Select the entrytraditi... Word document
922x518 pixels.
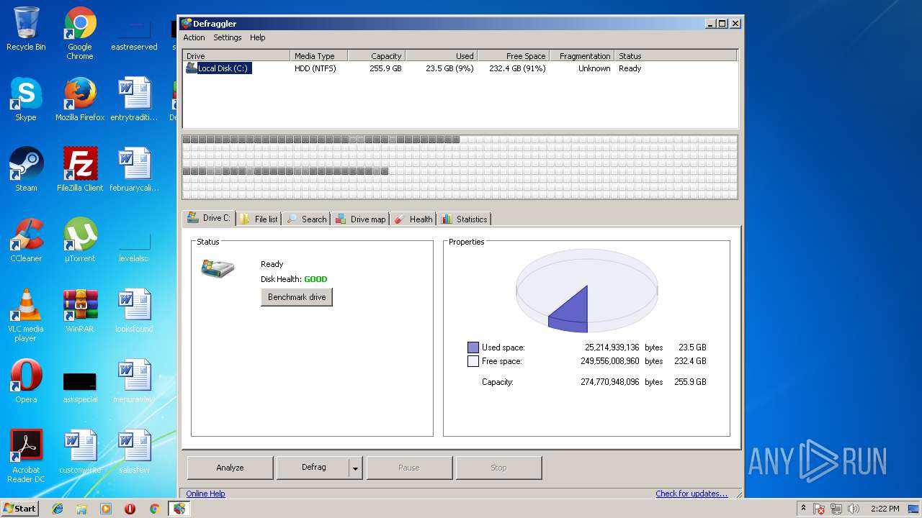(134, 99)
